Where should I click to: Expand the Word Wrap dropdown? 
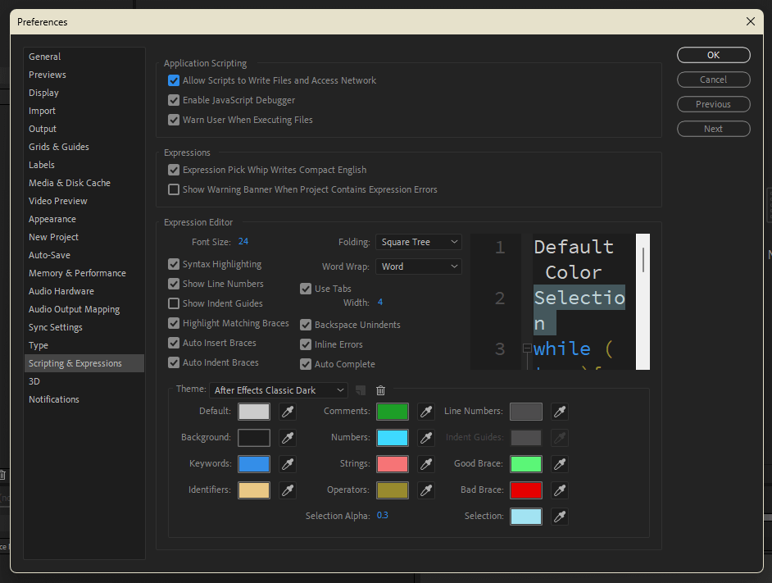[x=419, y=266]
